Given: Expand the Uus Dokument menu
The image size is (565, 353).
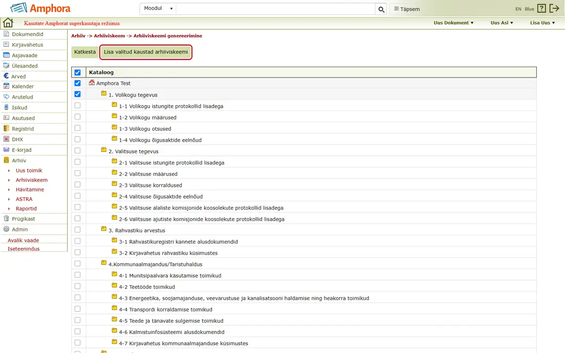Looking at the screenshot, I should (x=454, y=23).
